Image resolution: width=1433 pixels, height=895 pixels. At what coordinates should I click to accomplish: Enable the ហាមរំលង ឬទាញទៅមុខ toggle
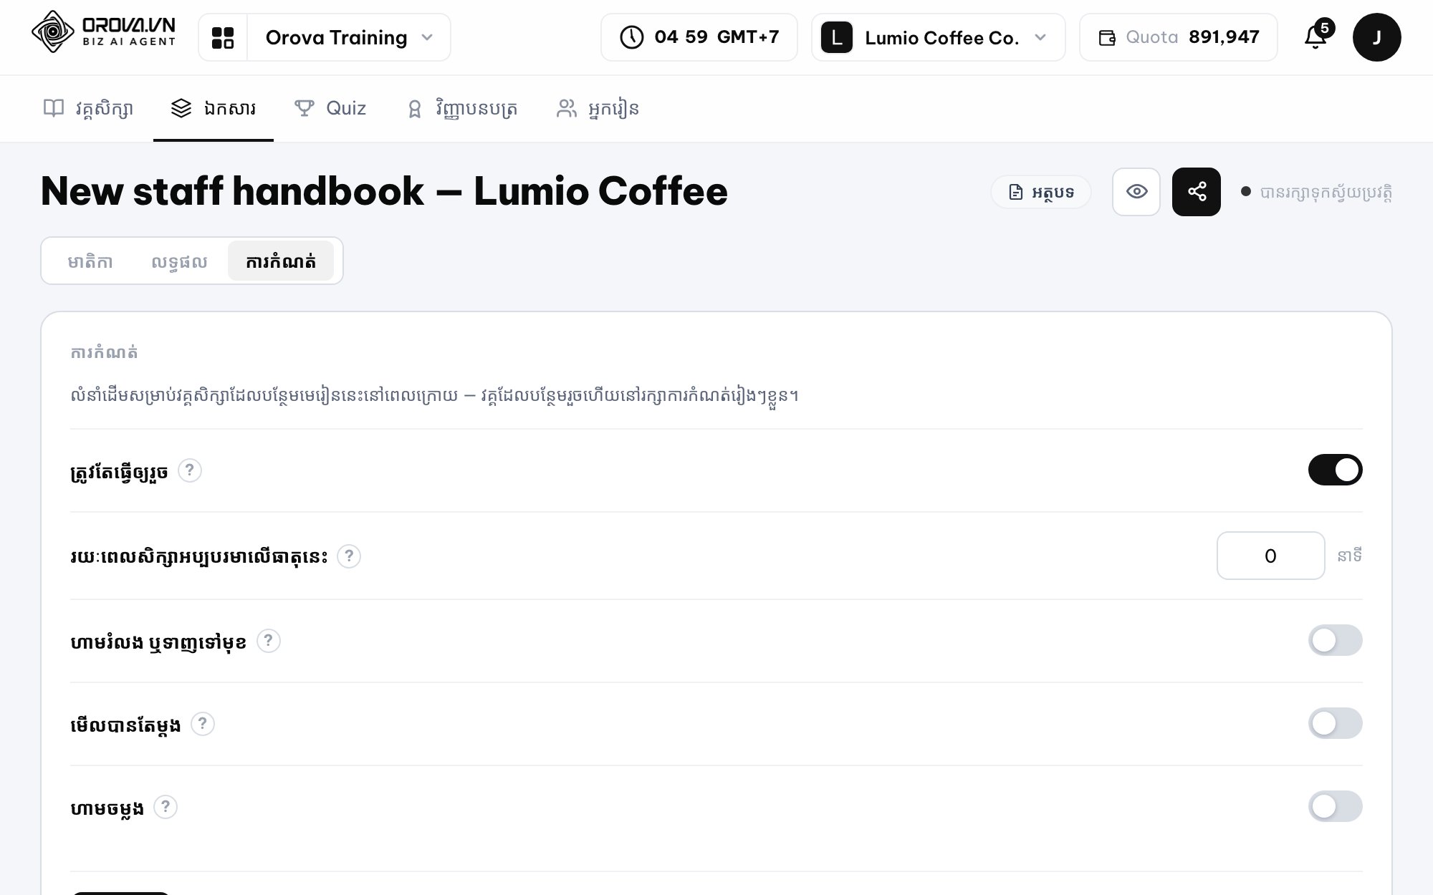click(x=1335, y=640)
